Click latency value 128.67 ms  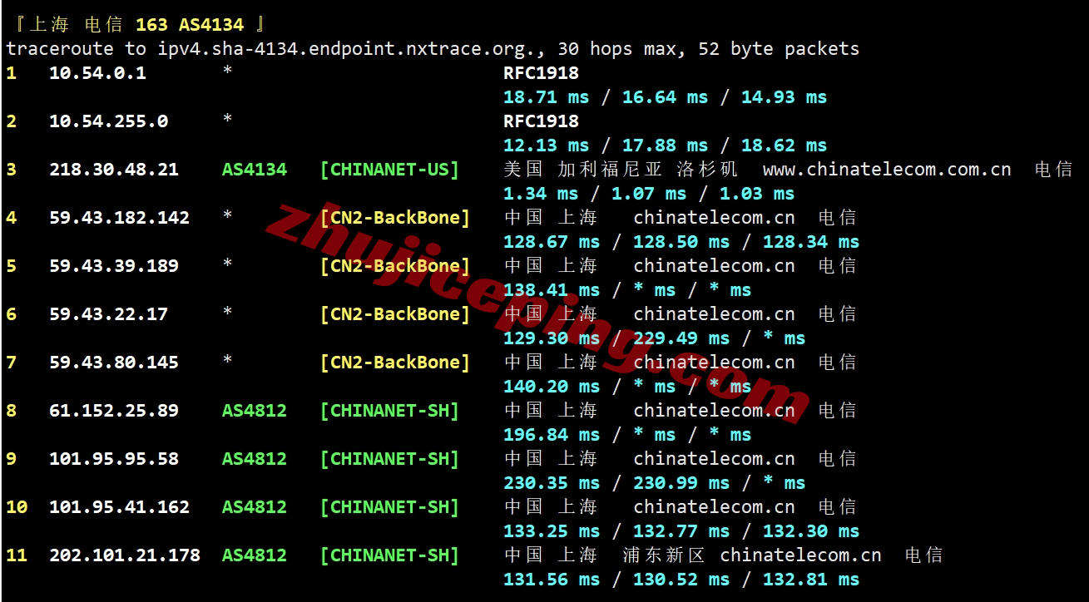tap(552, 242)
